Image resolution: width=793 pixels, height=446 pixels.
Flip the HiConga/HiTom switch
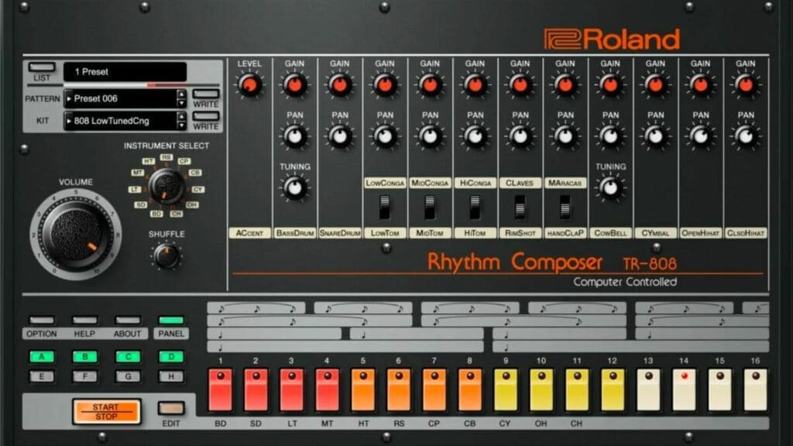coord(475,208)
